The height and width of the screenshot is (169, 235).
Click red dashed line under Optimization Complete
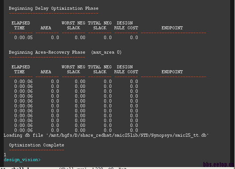tap(36, 149)
